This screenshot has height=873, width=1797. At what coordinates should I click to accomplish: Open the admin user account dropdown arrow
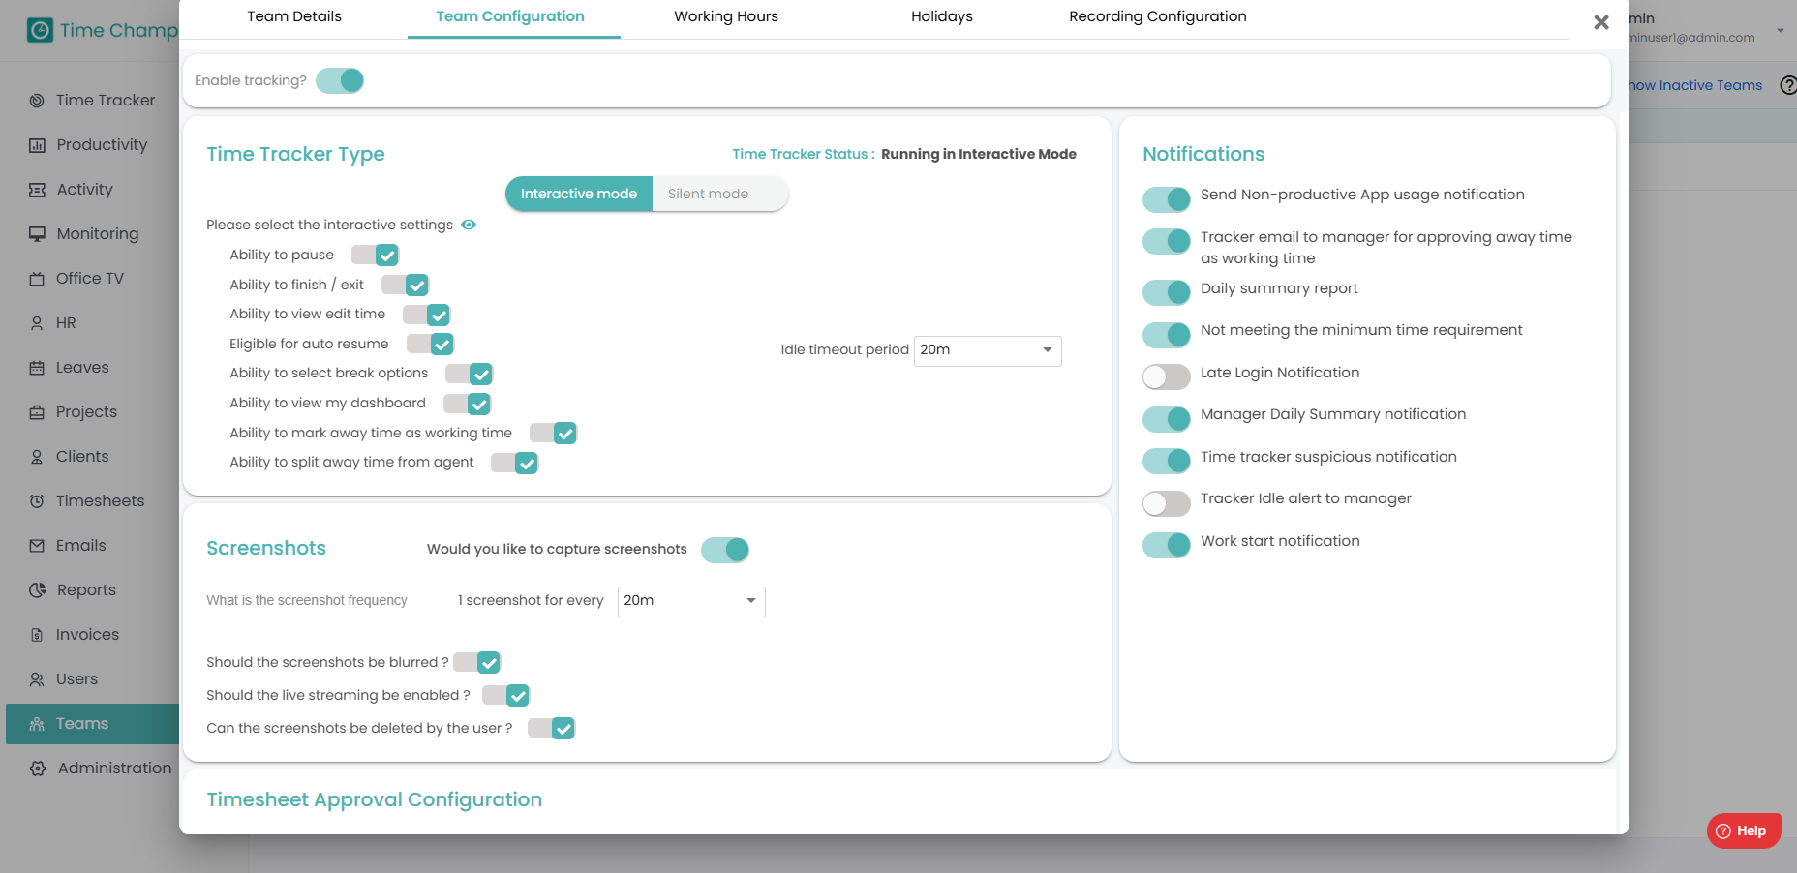tap(1780, 30)
